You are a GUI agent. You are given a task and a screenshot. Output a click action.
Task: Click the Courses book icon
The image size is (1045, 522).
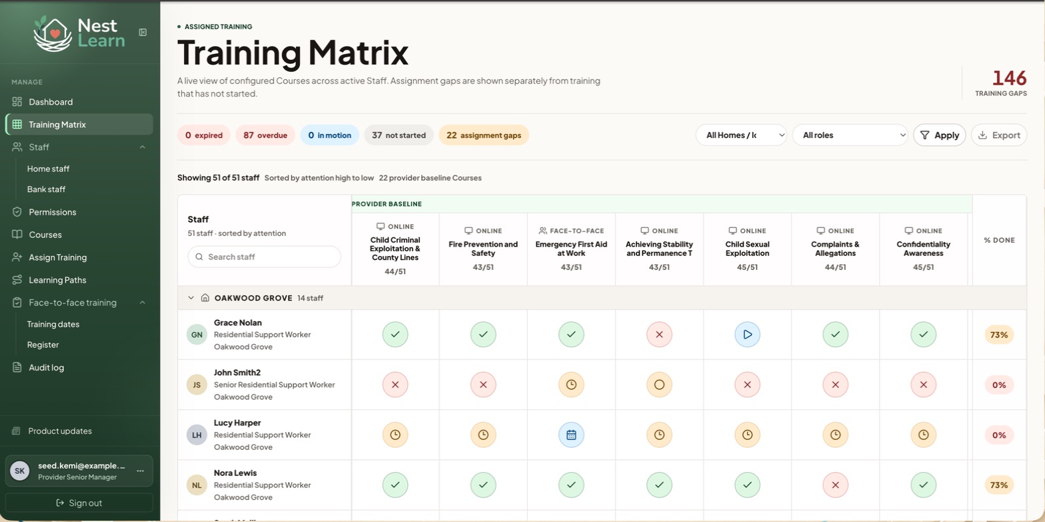tap(17, 235)
